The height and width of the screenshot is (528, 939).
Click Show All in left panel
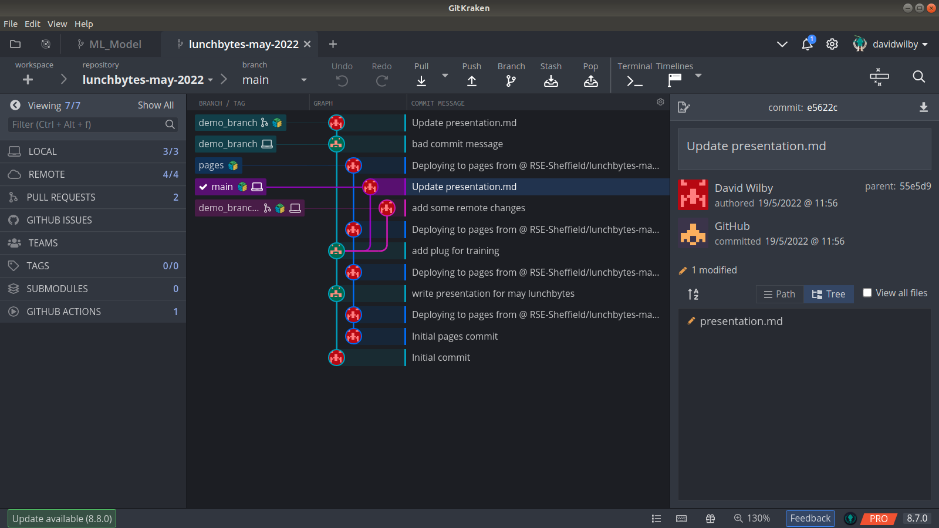(x=156, y=105)
